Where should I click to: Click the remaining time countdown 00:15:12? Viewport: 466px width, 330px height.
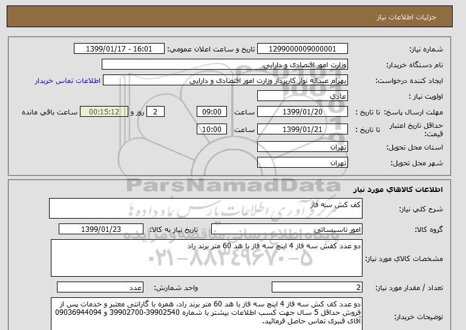tap(104, 112)
